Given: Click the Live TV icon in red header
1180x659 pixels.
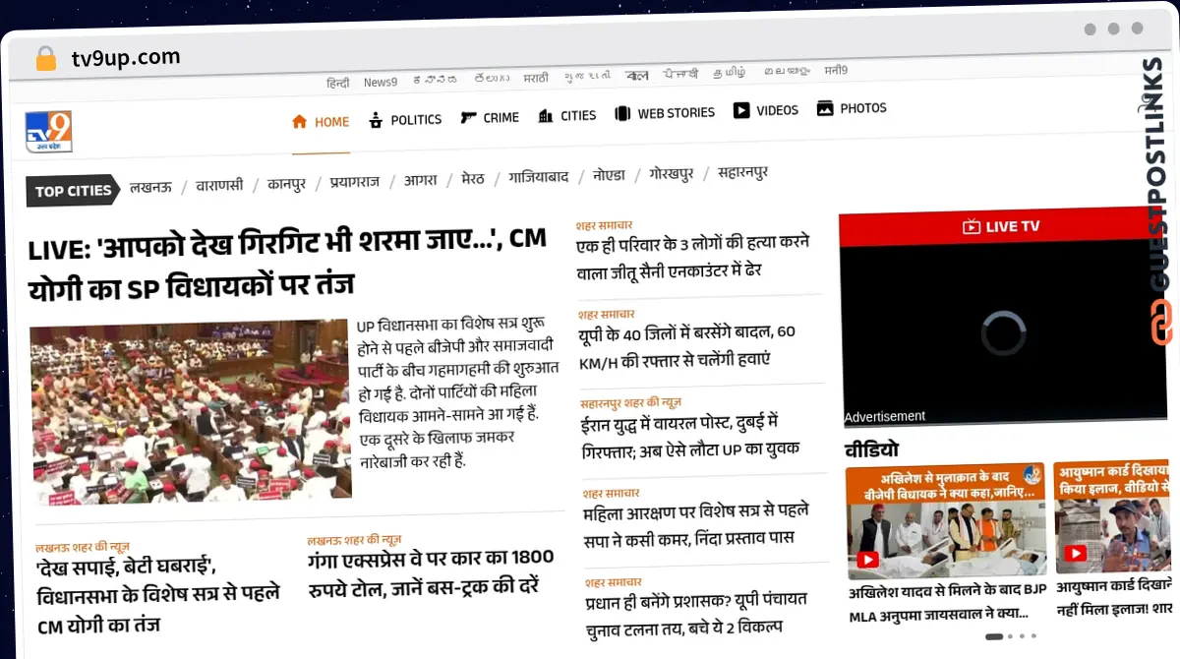Looking at the screenshot, I should coord(972,227).
